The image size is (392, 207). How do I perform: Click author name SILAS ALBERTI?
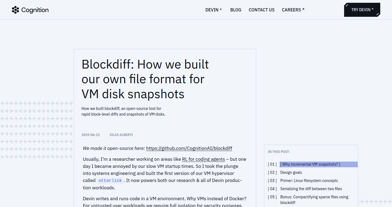(x=121, y=135)
